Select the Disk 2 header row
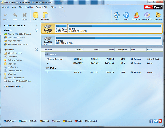 [102, 68]
